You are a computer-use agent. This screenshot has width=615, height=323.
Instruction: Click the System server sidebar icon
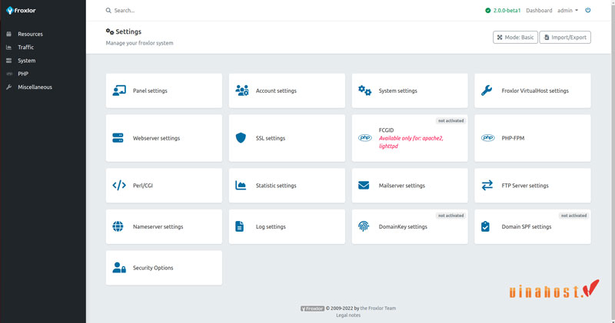pyautogui.click(x=8, y=61)
